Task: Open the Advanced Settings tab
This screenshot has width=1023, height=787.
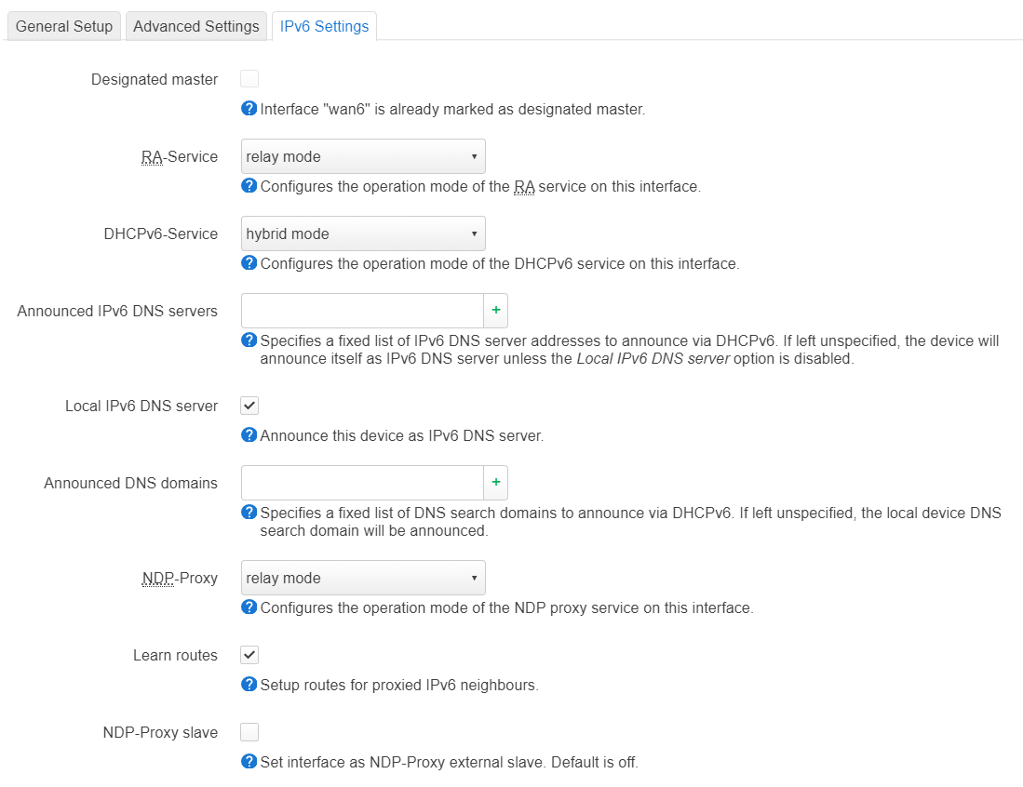Action: (196, 26)
